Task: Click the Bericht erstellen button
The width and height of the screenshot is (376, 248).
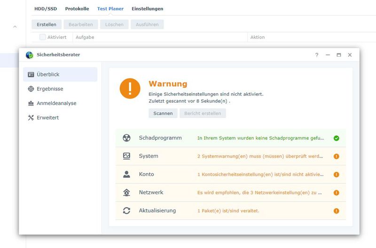Action: click(x=203, y=113)
